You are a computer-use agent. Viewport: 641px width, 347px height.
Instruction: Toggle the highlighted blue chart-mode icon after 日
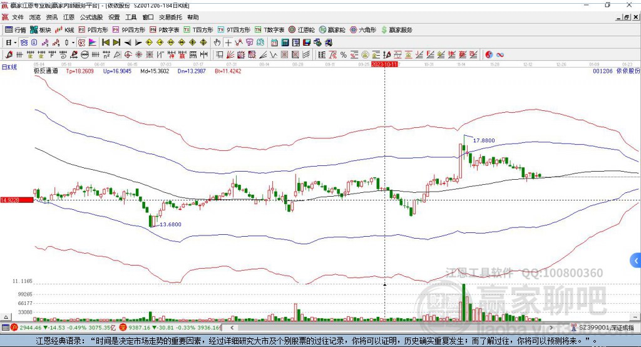(x=24, y=42)
